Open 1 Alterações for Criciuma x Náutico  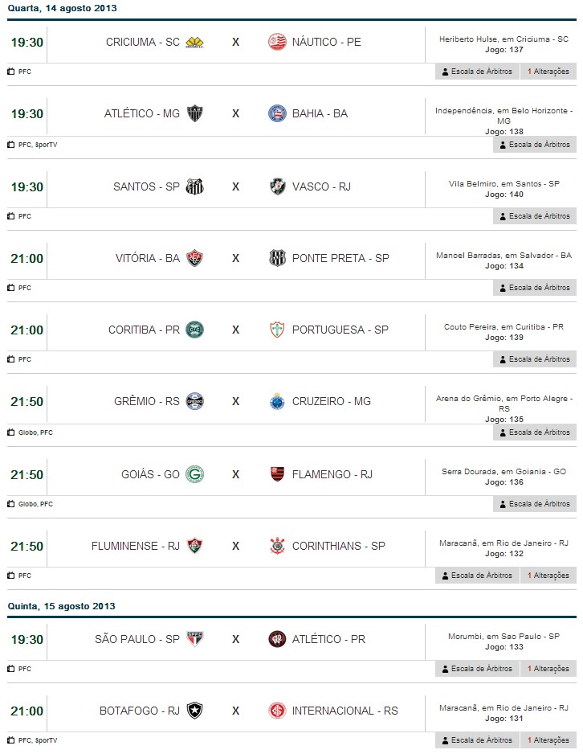(548, 72)
